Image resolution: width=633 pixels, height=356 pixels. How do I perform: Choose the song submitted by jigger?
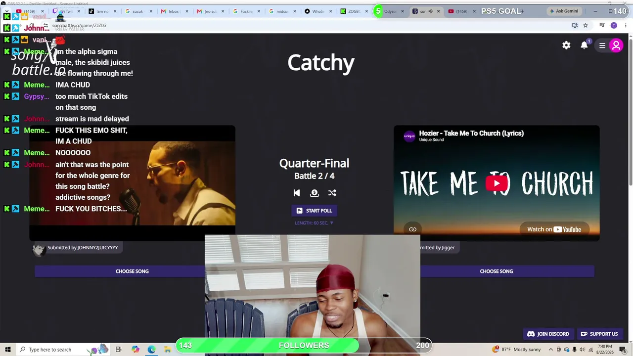497,271
